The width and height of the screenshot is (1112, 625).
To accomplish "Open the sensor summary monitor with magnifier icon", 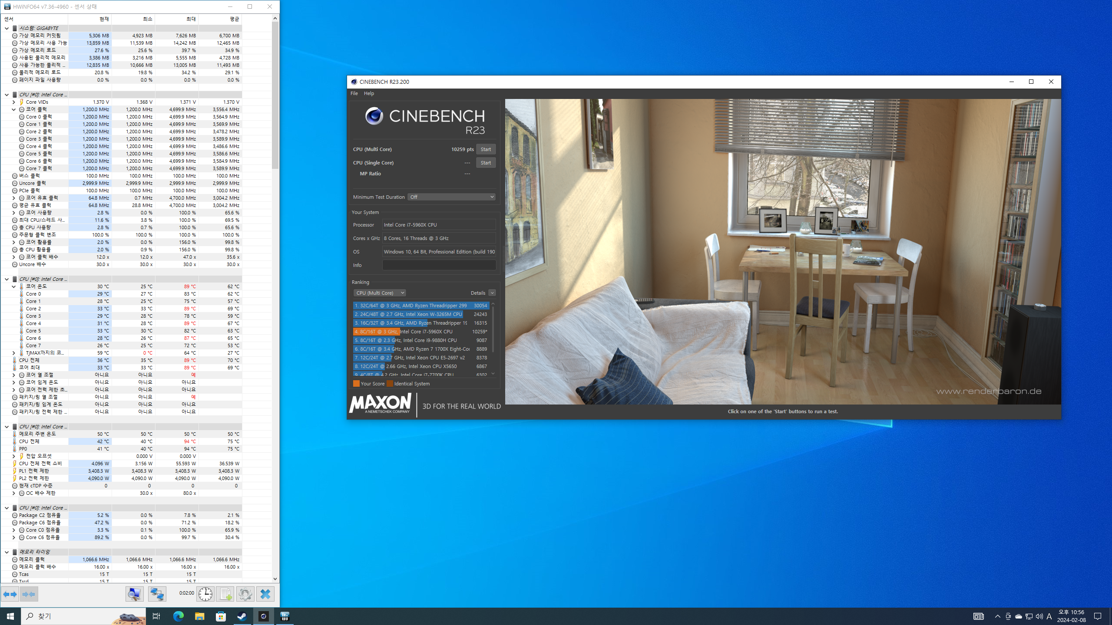I will tap(135, 594).
